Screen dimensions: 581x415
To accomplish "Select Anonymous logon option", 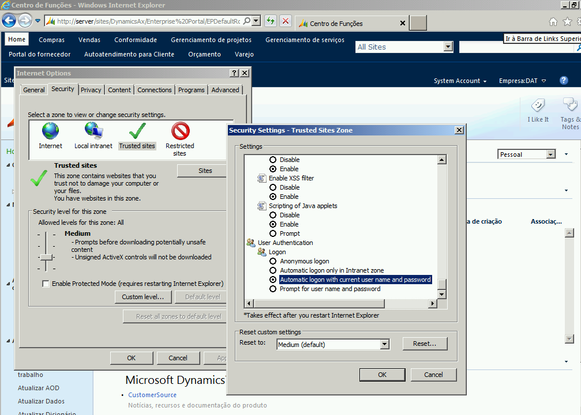I will pyautogui.click(x=273, y=261).
